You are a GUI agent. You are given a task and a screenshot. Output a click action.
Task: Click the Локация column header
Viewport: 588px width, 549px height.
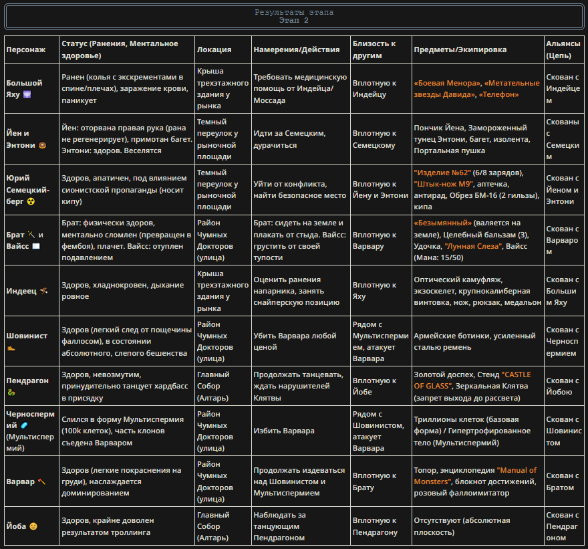tap(223, 49)
